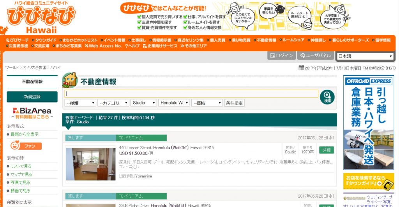Viewport: 399px width, 207px height.
Task: Go to 情報掲示板 menu item
Action: click(160, 40)
